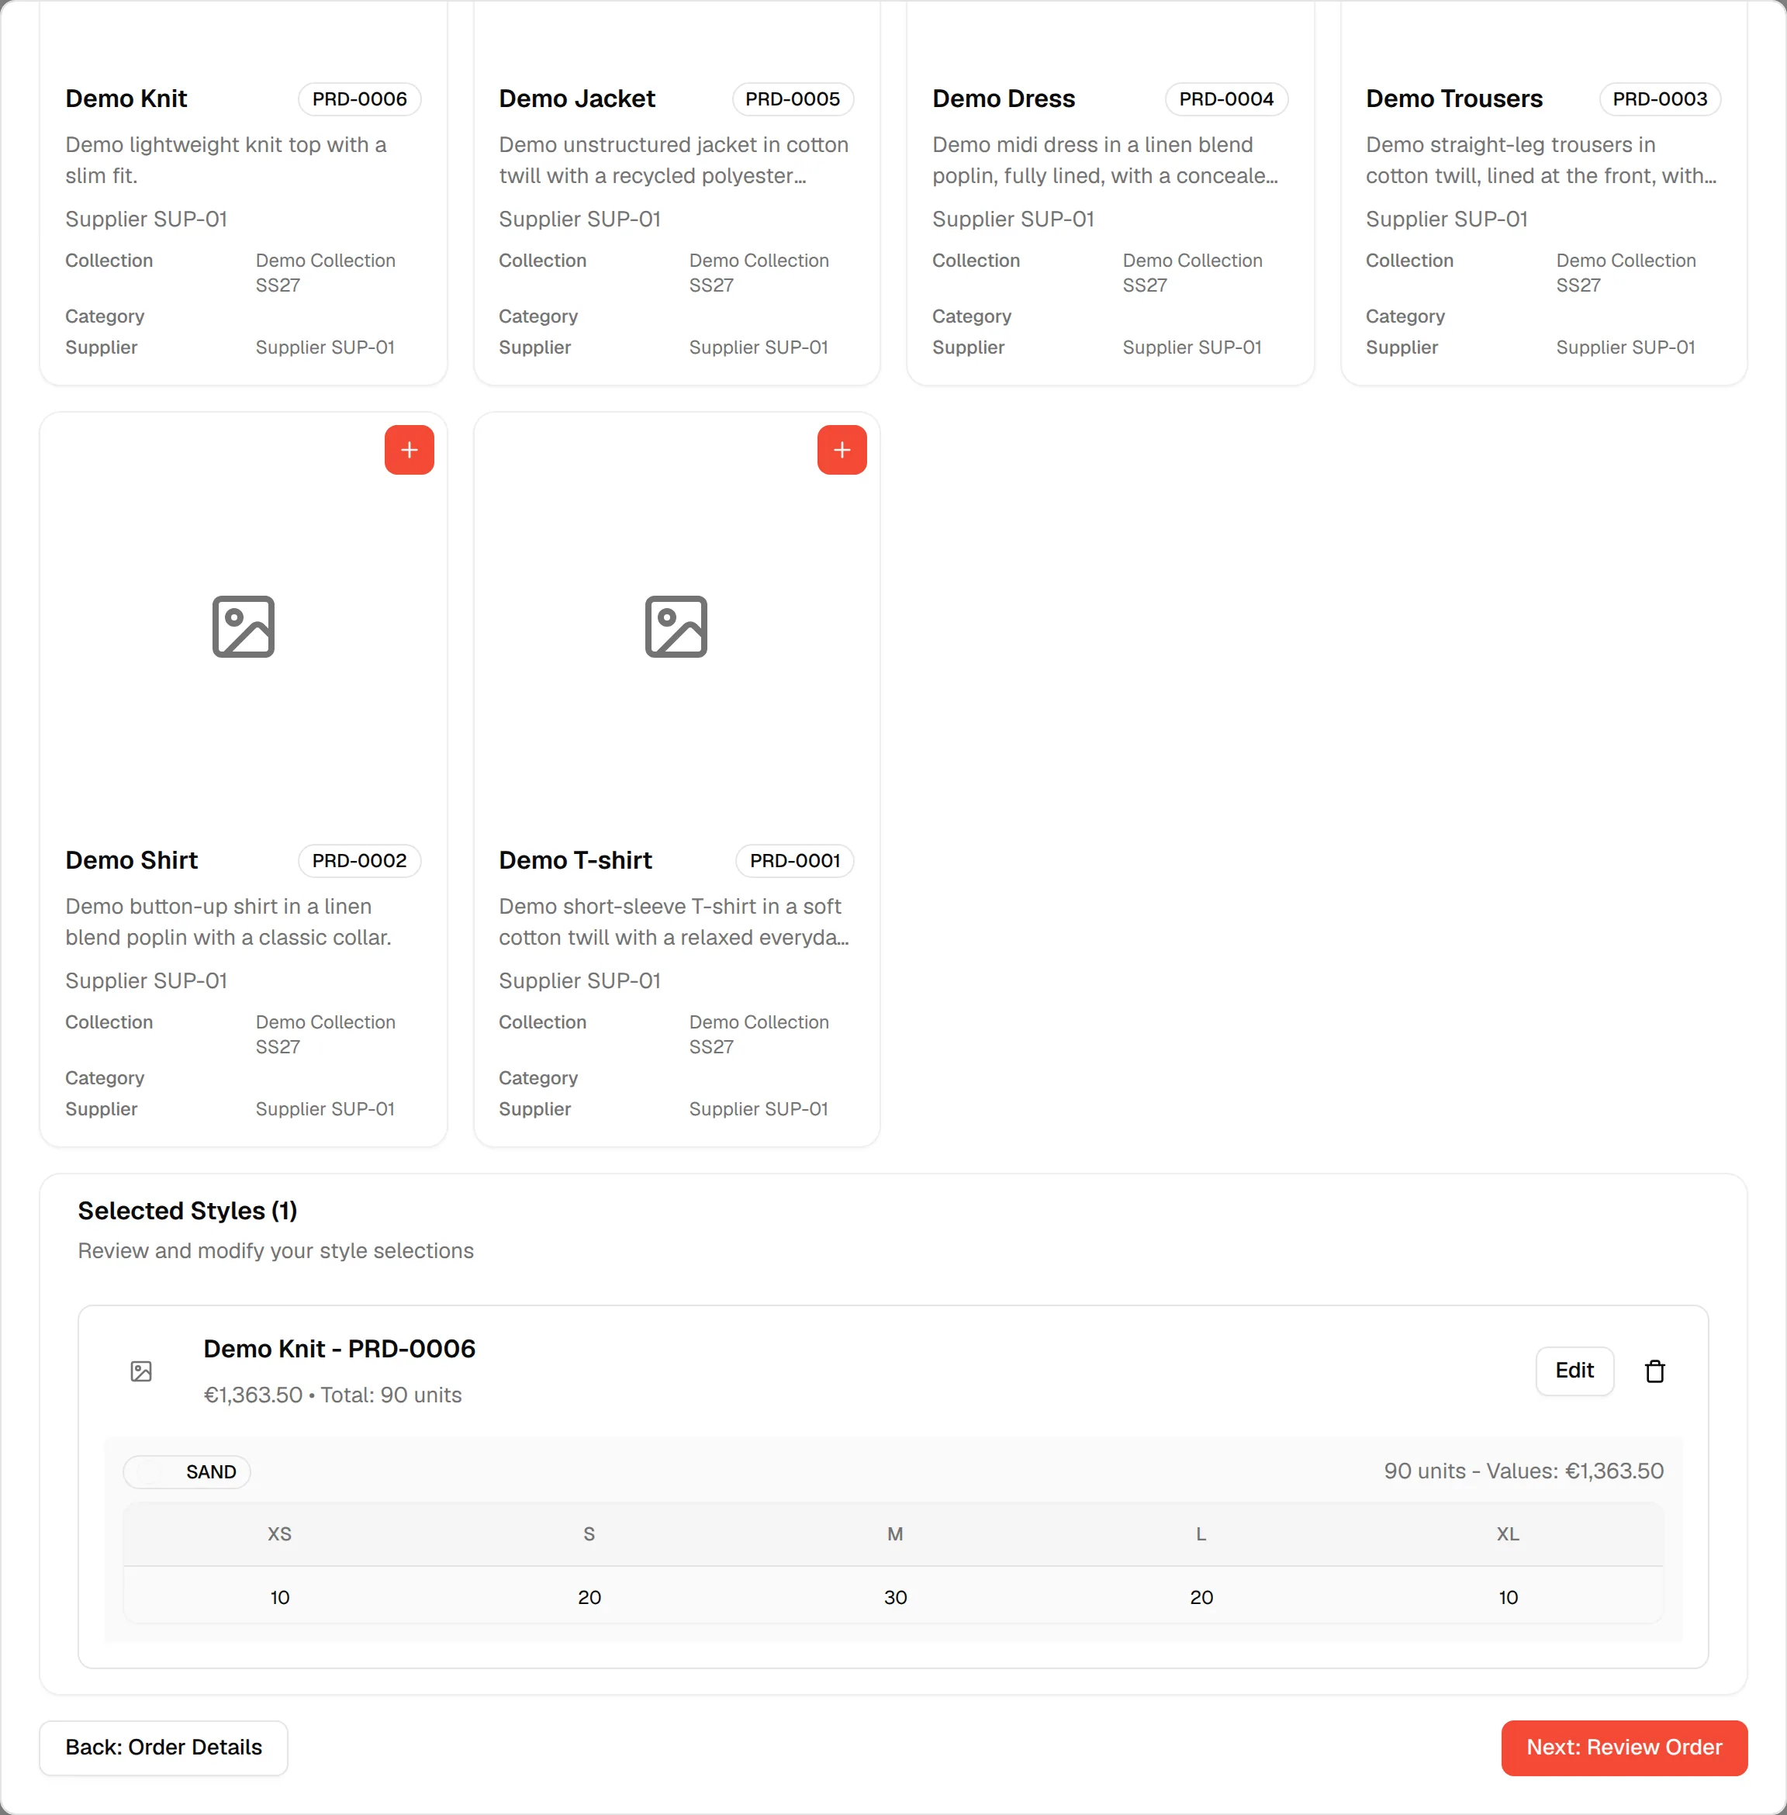Viewport: 1787px width, 1815px height.
Task: Select the Demo T-shirt card title
Action: coord(575,861)
